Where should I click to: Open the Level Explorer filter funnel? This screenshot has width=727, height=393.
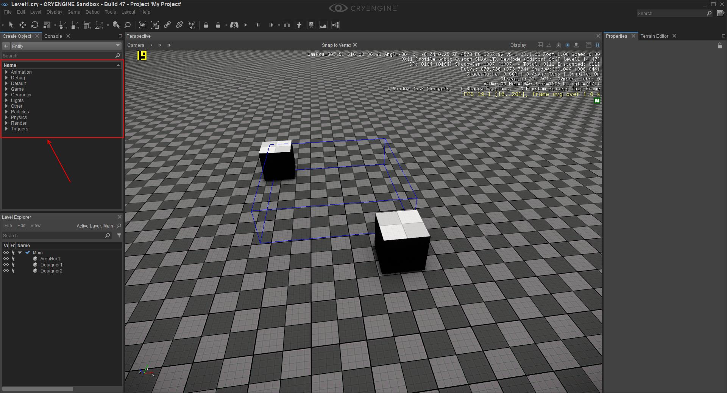119,235
